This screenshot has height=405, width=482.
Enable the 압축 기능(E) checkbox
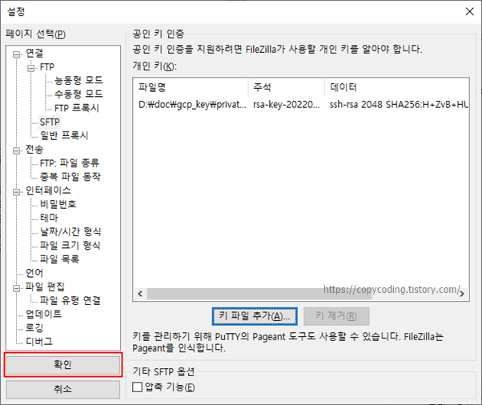click(138, 387)
